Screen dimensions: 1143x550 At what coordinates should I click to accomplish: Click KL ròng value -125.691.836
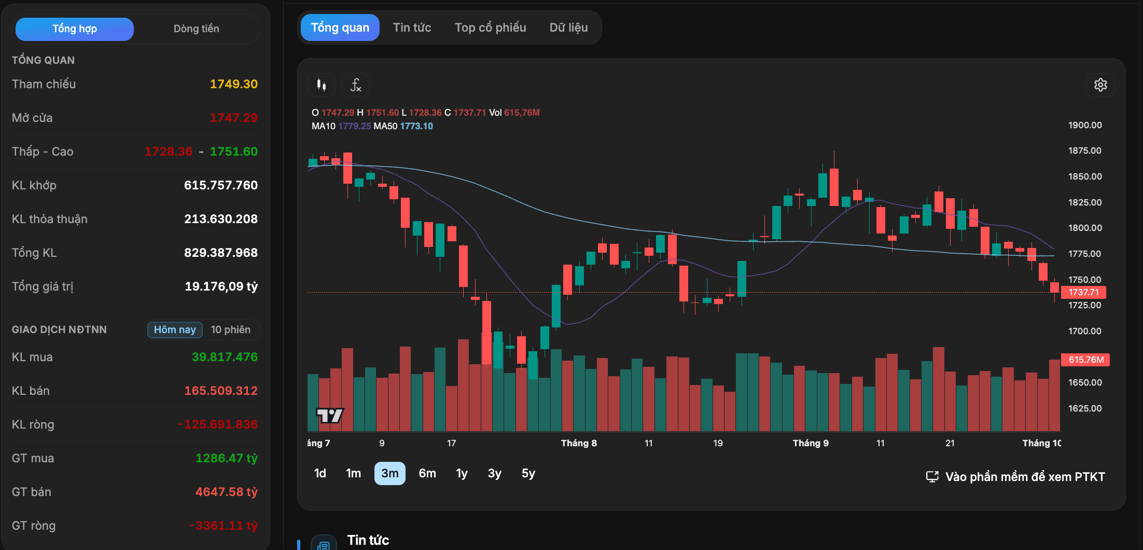tap(218, 424)
